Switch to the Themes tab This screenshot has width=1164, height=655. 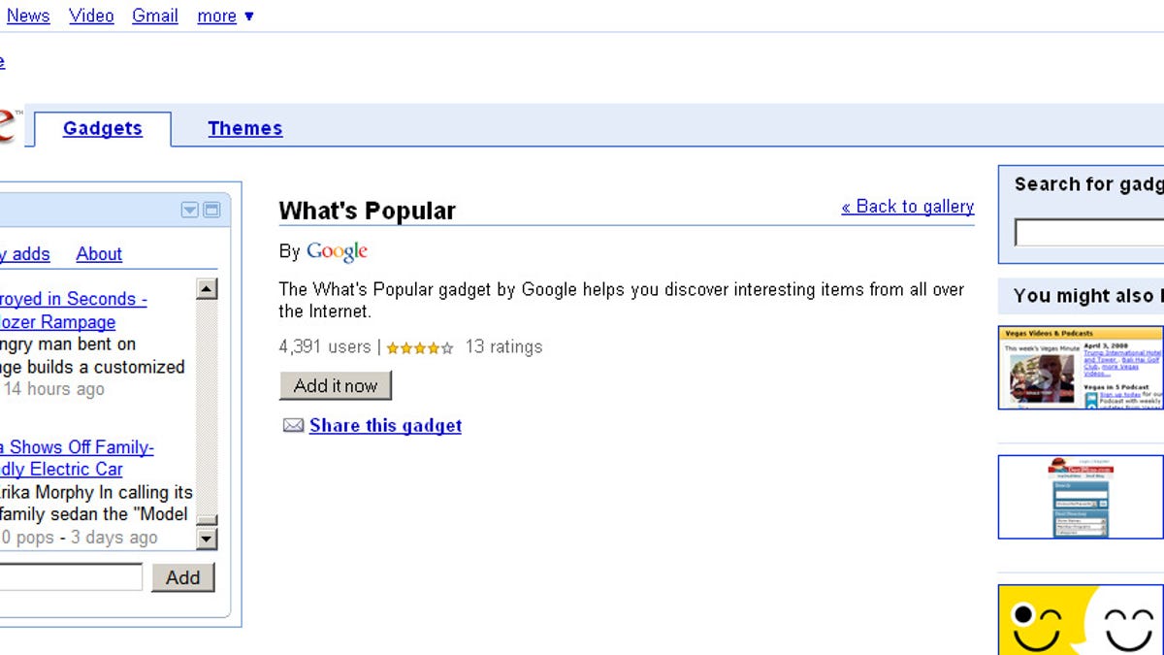click(244, 128)
